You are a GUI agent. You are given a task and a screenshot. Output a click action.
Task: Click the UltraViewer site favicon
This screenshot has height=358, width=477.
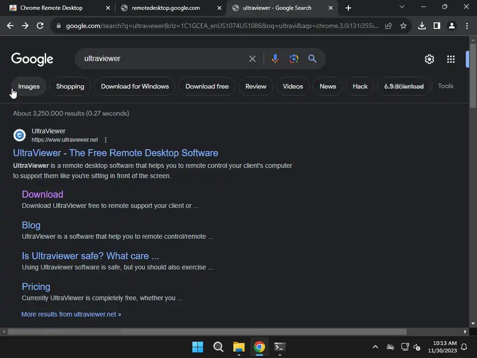(20, 135)
